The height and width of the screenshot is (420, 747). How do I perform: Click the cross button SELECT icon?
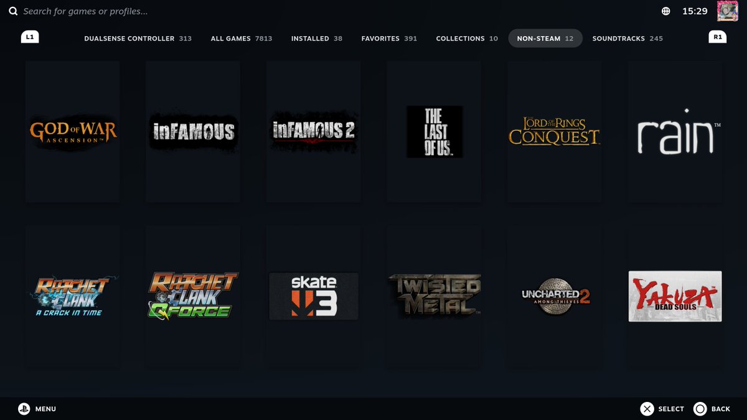tap(647, 409)
